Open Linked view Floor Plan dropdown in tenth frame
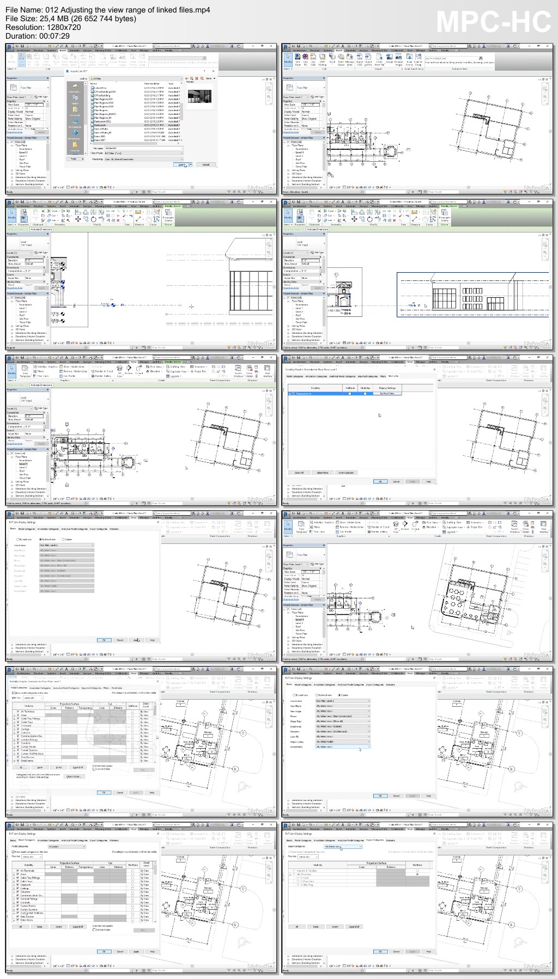The height and width of the screenshot is (979, 558). (x=343, y=701)
